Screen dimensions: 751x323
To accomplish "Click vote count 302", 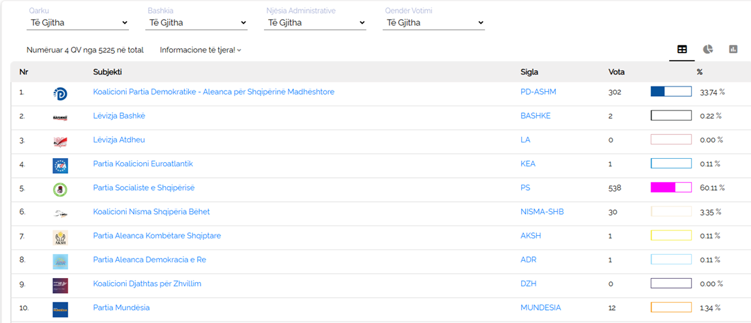I will tap(615, 92).
